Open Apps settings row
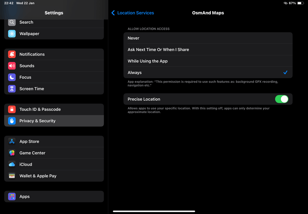Screen dimensions: 308x214 [54, 197]
